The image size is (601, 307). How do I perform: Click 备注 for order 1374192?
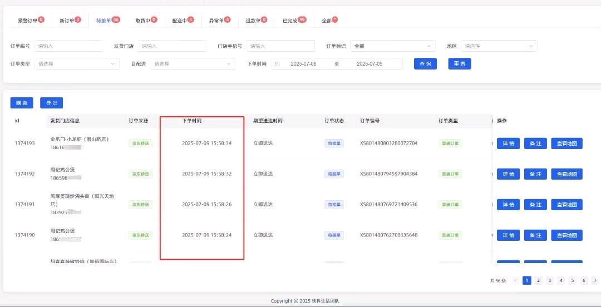coord(535,174)
